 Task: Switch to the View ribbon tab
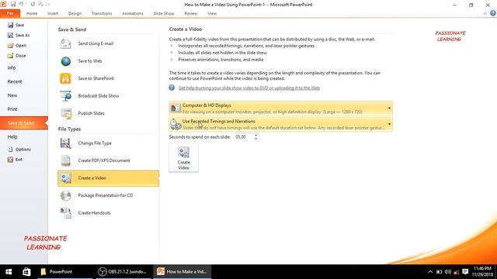tap(212, 14)
